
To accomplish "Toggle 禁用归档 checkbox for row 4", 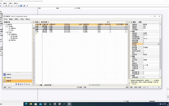I will (x=110, y=32).
